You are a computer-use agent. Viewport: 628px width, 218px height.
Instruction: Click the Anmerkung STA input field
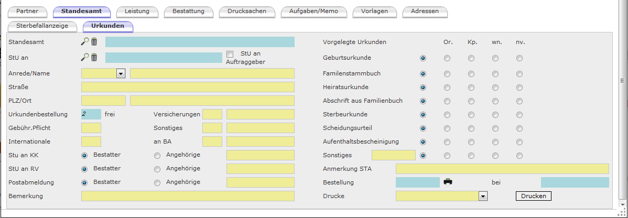coord(502,169)
